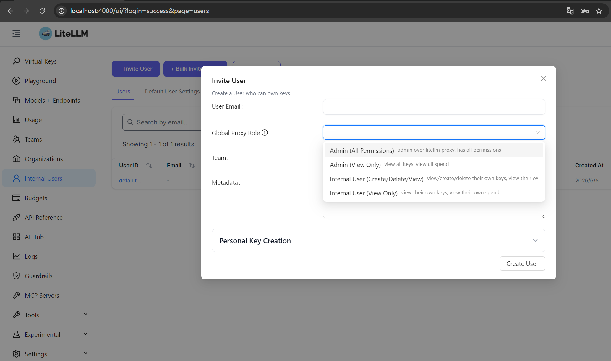Viewport: 611px width, 361px height.
Task: Collapse the sidebar with the menu fold icon
Action: point(16,34)
